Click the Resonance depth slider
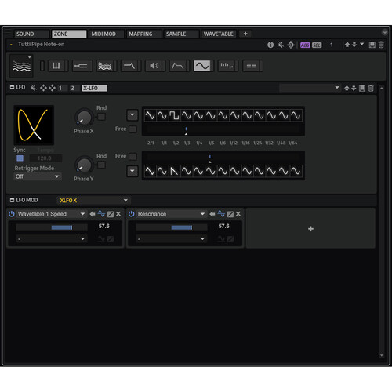 coord(172,227)
